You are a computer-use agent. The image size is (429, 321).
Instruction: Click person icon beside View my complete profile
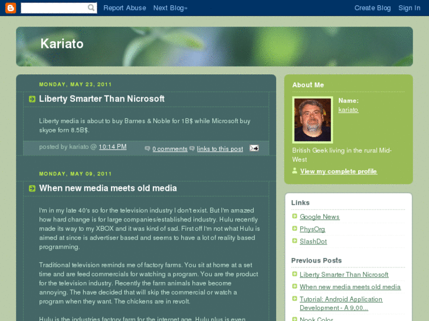294,171
